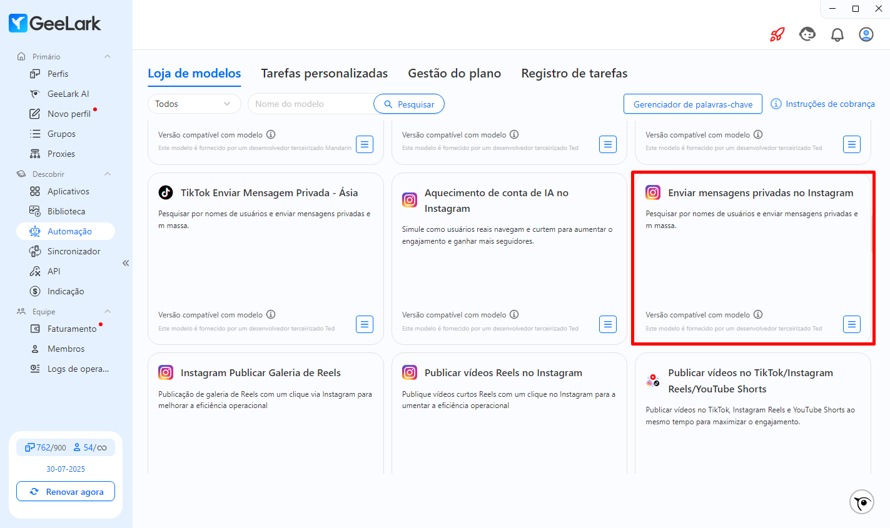890x528 pixels.
Task: Open notifications bell
Action: (837, 34)
